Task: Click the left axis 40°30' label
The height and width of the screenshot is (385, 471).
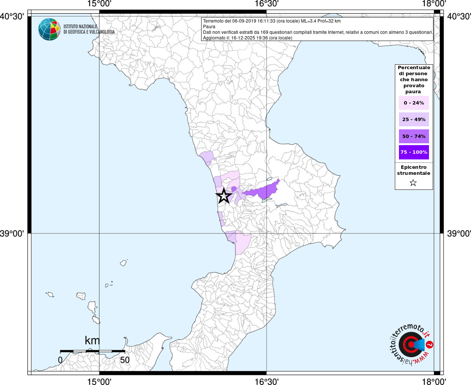Action: click(12, 16)
